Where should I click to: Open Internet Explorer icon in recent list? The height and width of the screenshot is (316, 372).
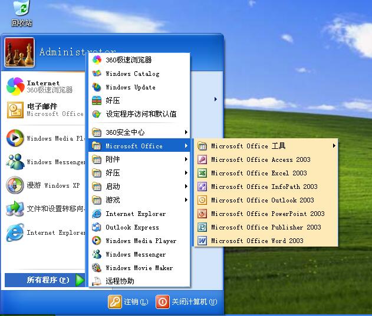coord(15,232)
